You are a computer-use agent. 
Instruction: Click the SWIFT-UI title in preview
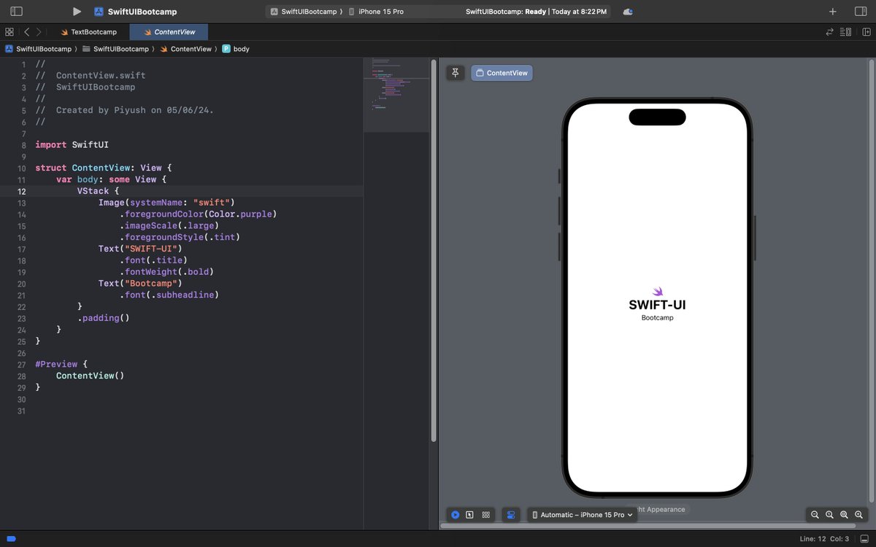(657, 305)
